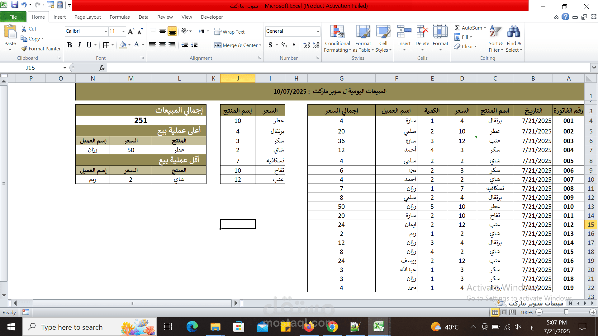
Task: Toggle Italic formatting
Action: 79,45
